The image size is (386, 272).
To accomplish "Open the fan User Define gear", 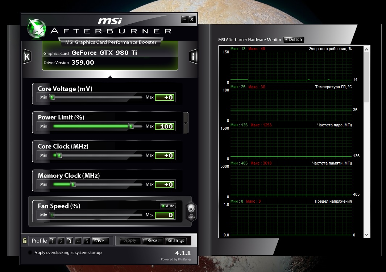I will (x=191, y=212).
